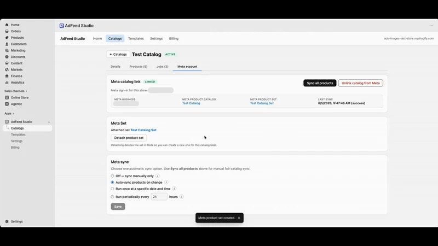Click the Orders icon in the sidebar
The image size is (438, 246).
click(7, 31)
